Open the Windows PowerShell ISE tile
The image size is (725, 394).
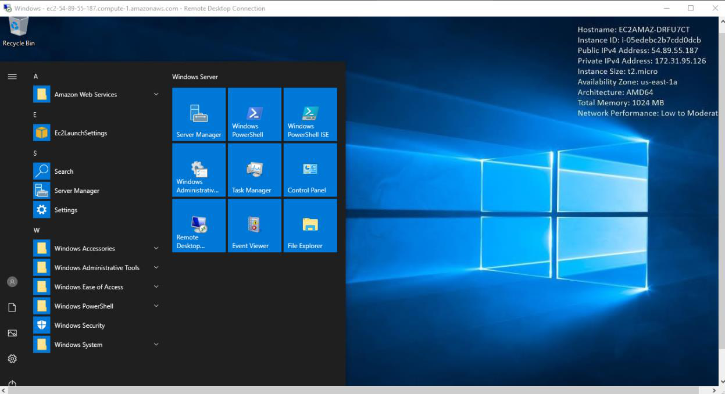(x=310, y=114)
